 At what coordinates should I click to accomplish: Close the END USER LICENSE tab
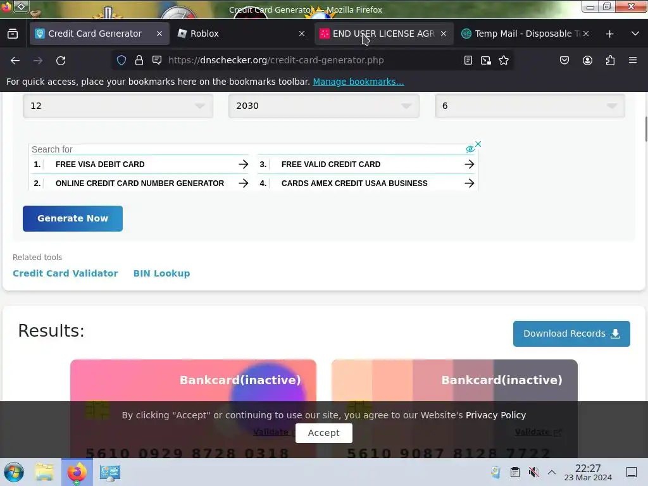[x=444, y=34]
